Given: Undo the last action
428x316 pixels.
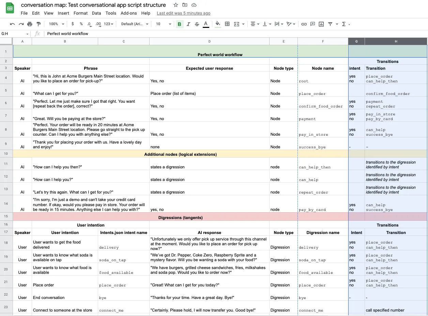Looking at the screenshot, I should [12, 24].
